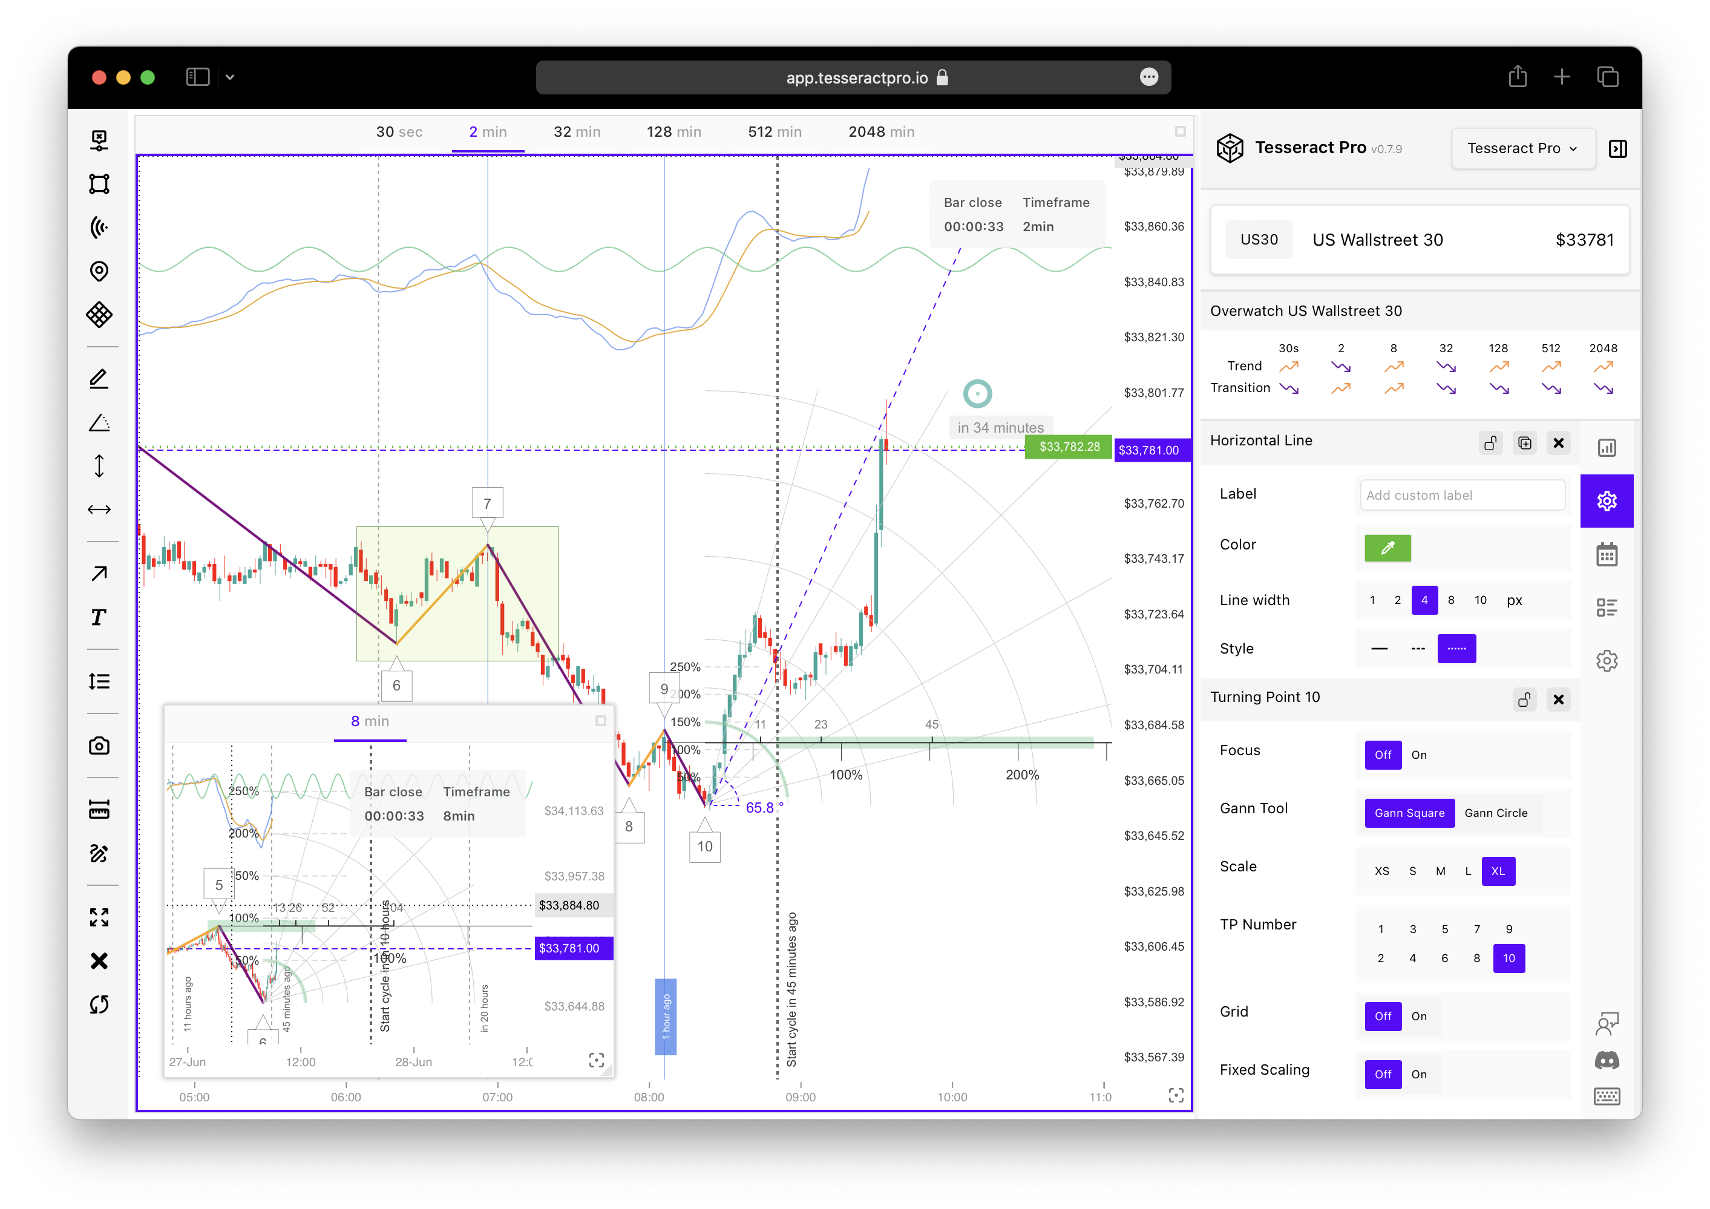Switch to the 30 sec timeframe tab
The image size is (1710, 1209).
click(398, 132)
